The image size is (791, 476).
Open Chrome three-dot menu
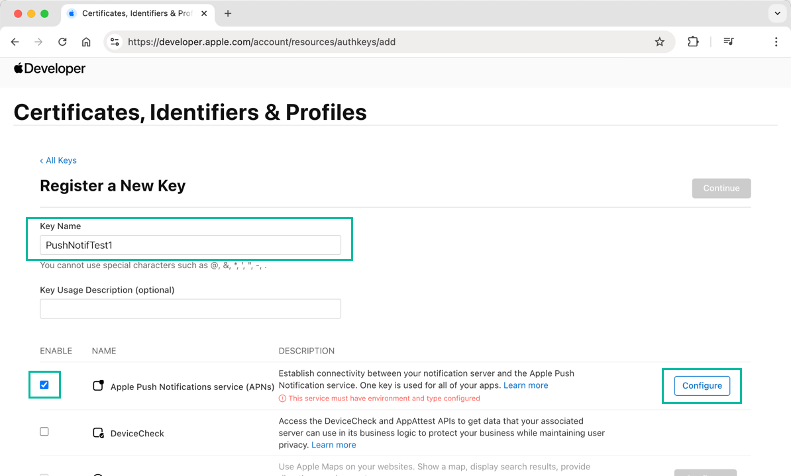pyautogui.click(x=776, y=42)
